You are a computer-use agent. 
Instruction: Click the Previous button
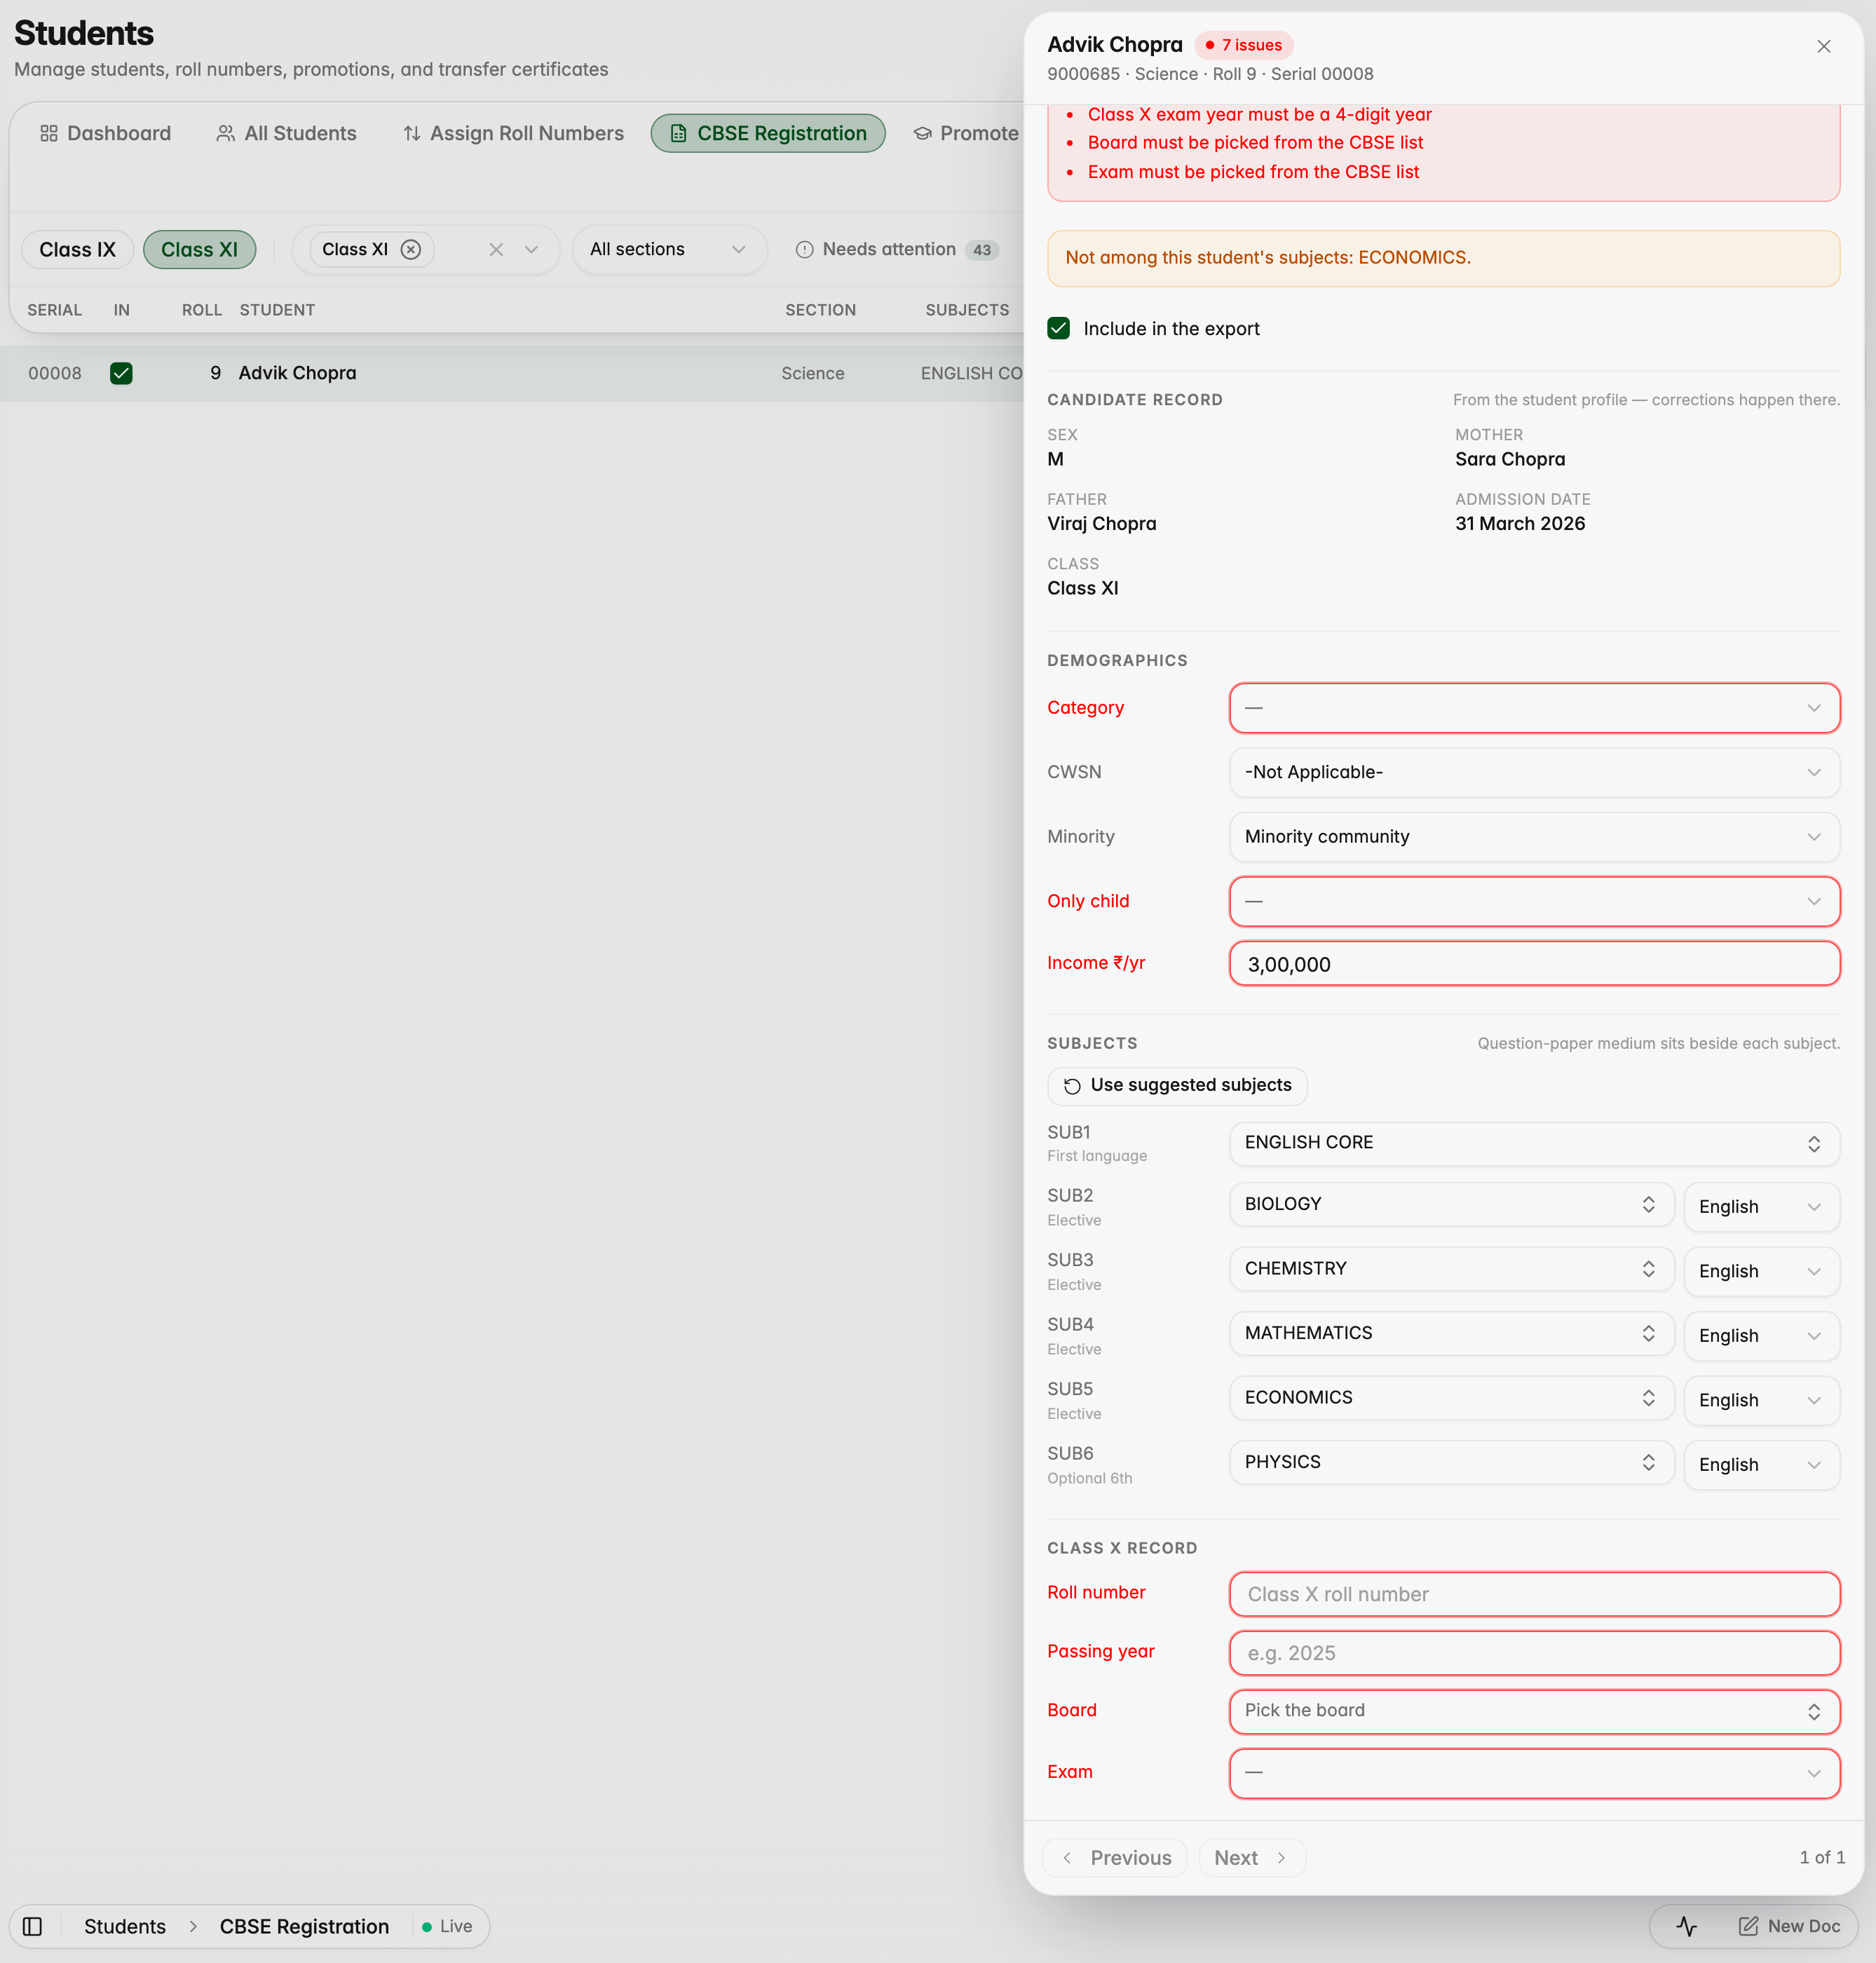[1115, 1858]
